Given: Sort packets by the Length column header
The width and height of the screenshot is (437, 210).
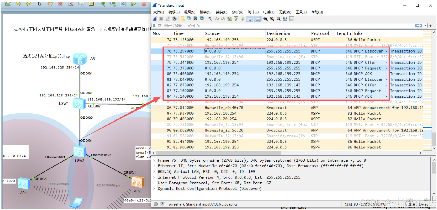Looking at the screenshot, I should coord(344,33).
